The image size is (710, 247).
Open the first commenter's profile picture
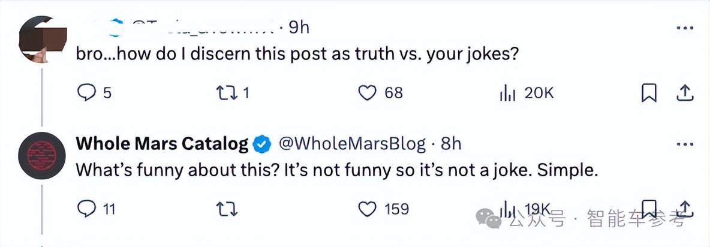point(41,37)
